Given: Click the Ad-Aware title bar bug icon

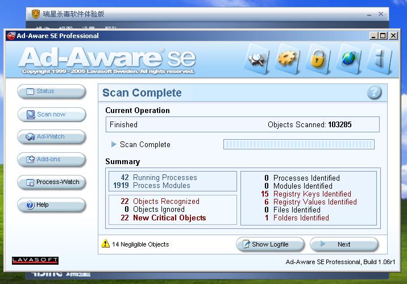Looking at the screenshot, I should pos(11,36).
